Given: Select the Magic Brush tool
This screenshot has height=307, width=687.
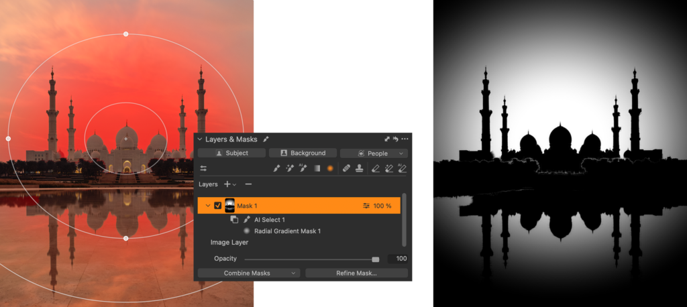Looking at the screenshot, I should click(x=290, y=168).
